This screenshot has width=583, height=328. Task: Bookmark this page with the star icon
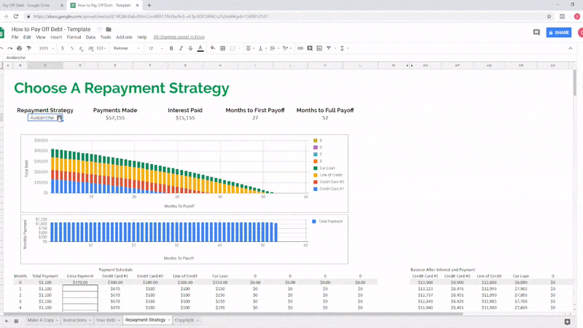click(549, 16)
